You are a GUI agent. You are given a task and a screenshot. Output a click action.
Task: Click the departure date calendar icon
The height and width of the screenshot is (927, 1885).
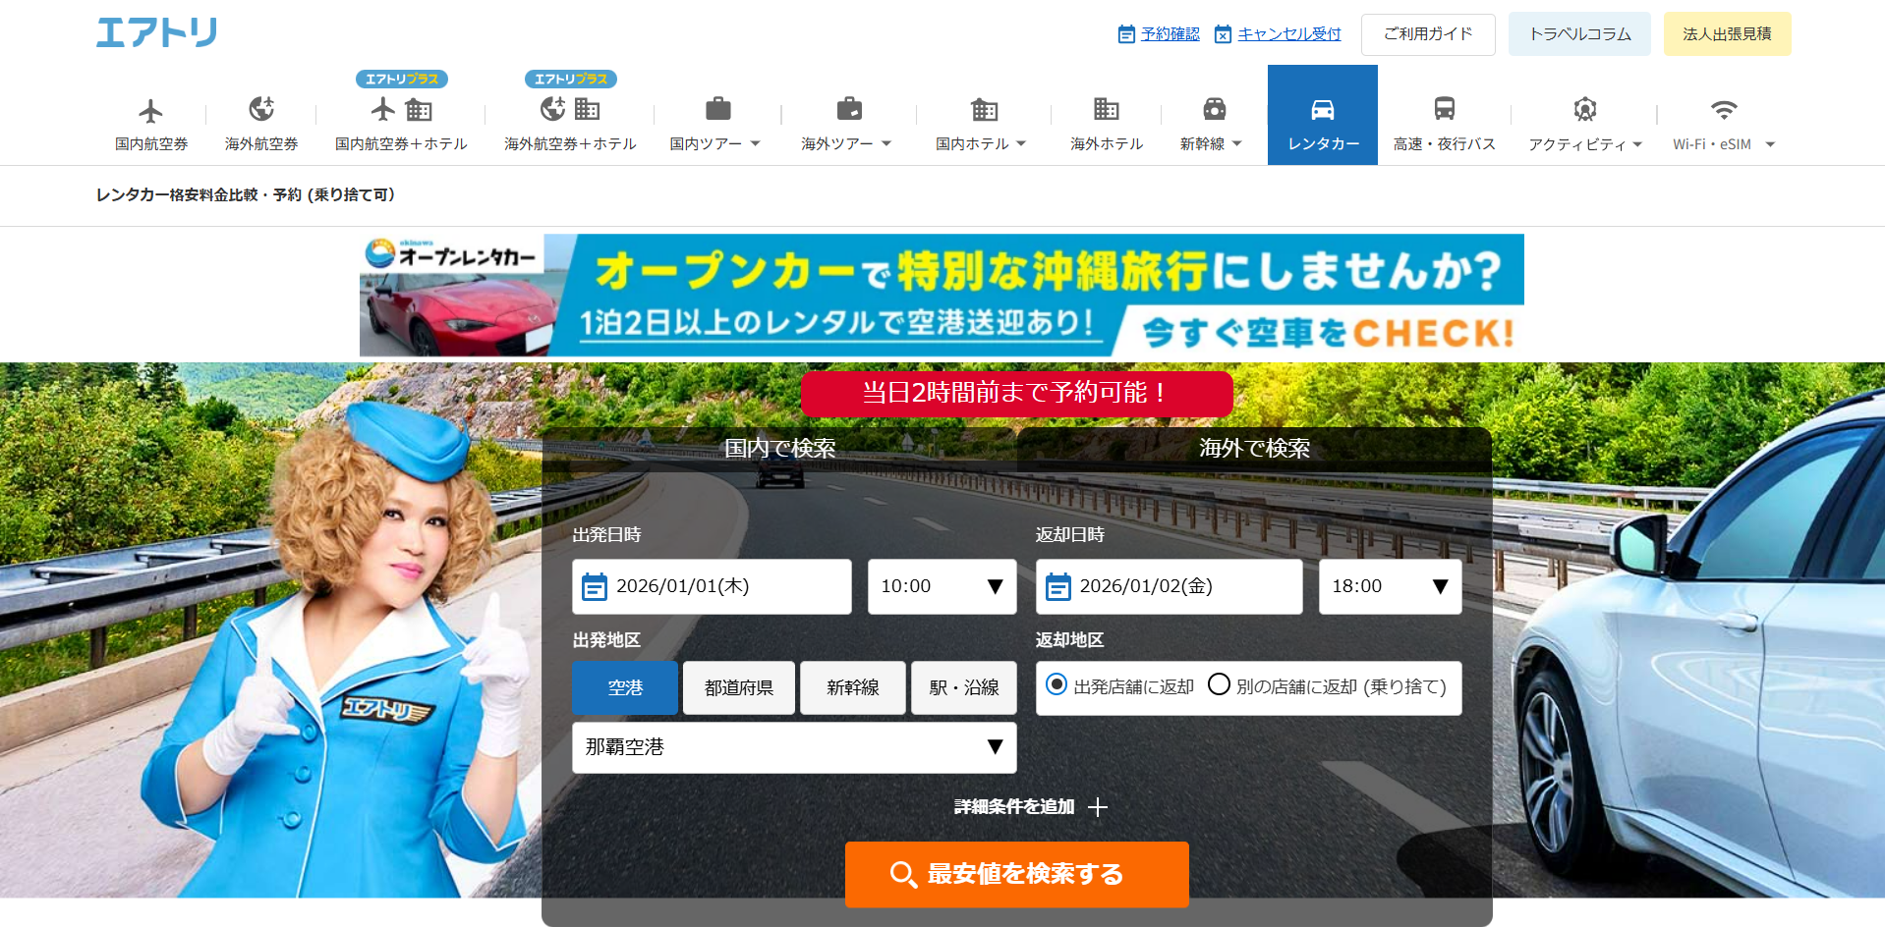pos(595,587)
